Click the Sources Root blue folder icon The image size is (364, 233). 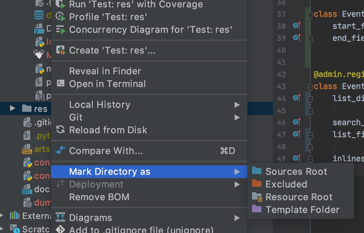pyautogui.click(x=256, y=171)
